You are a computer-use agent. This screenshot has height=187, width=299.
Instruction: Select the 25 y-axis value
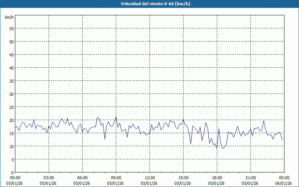tap(11, 107)
